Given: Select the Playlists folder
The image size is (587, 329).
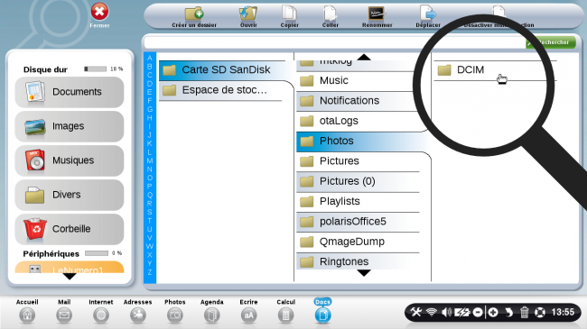Looking at the screenshot, I should coord(358,202).
